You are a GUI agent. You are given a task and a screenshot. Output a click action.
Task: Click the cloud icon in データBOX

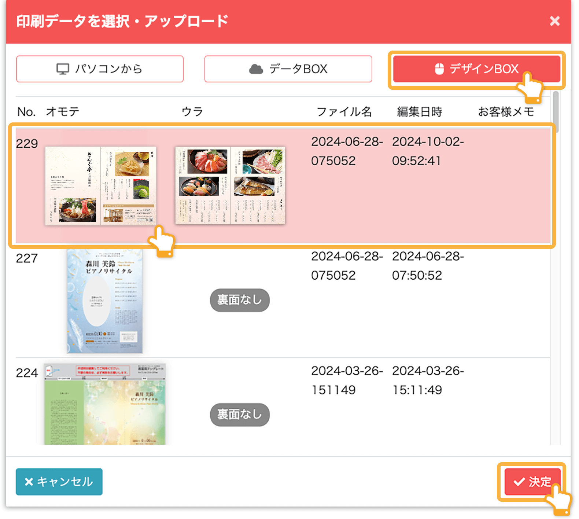256,69
